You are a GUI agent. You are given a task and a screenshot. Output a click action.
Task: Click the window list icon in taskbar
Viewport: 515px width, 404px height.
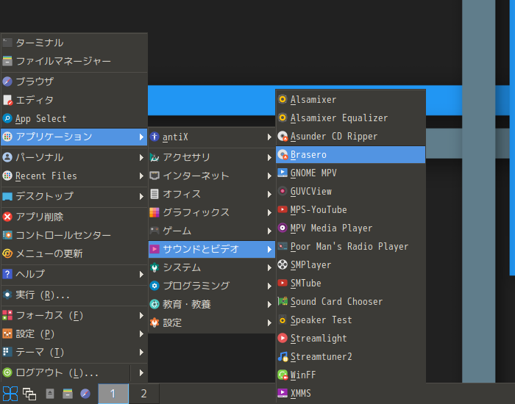[29, 394]
